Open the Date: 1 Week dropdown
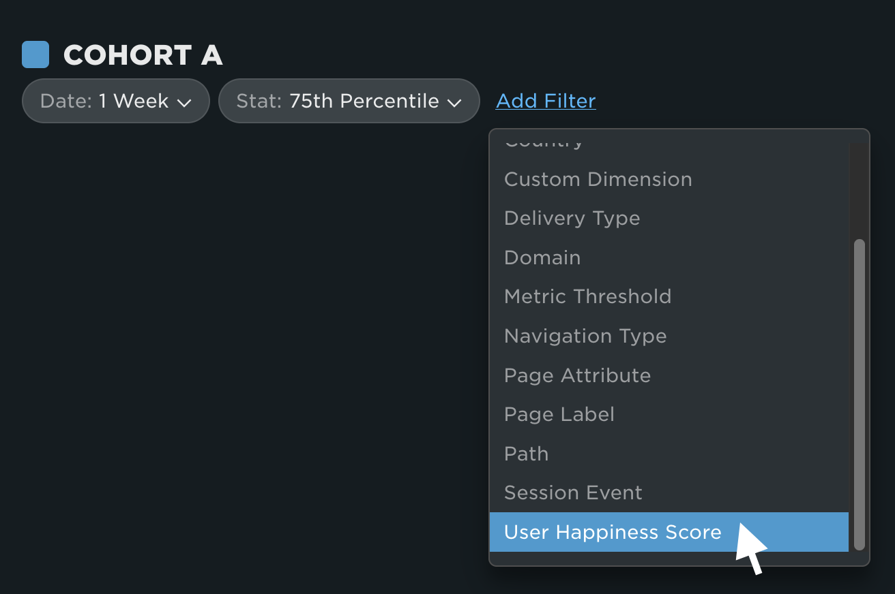 [x=115, y=101]
